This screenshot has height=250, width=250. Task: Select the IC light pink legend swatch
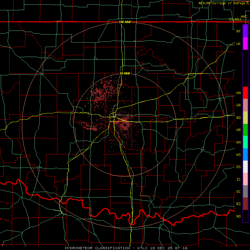[x=245, y=179]
